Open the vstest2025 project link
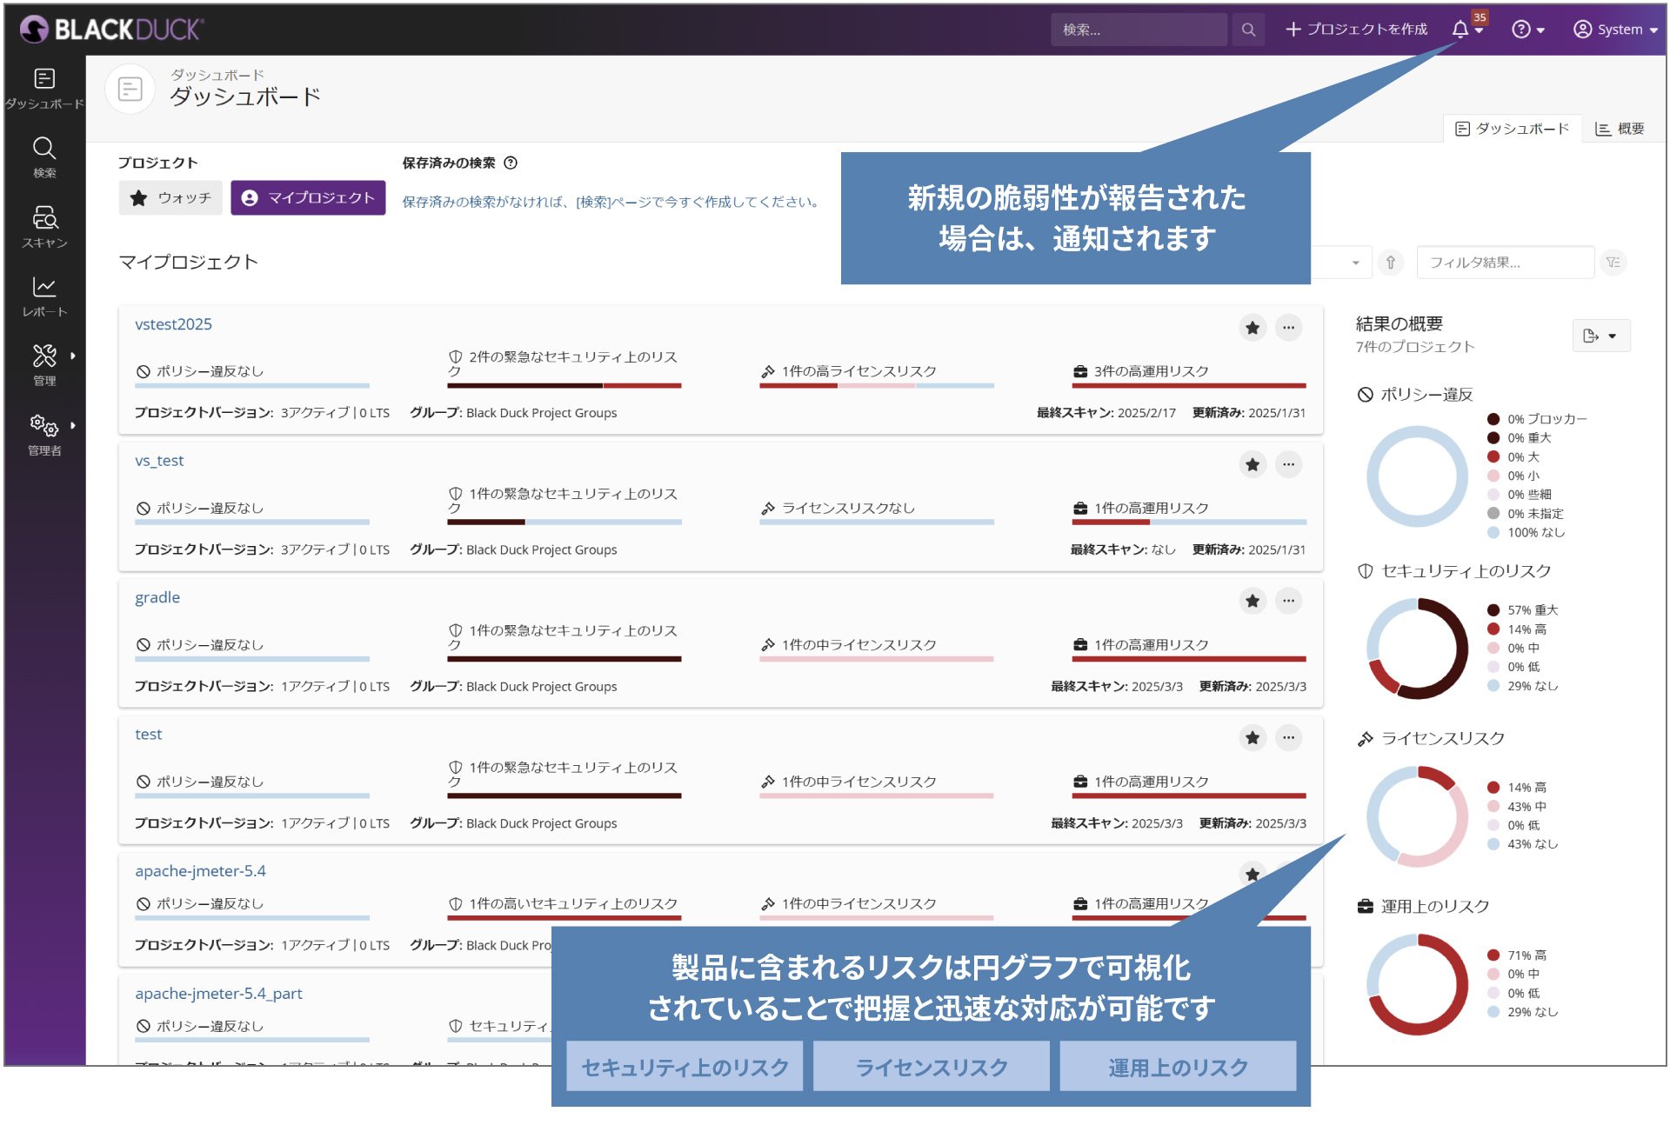 pyautogui.click(x=173, y=324)
